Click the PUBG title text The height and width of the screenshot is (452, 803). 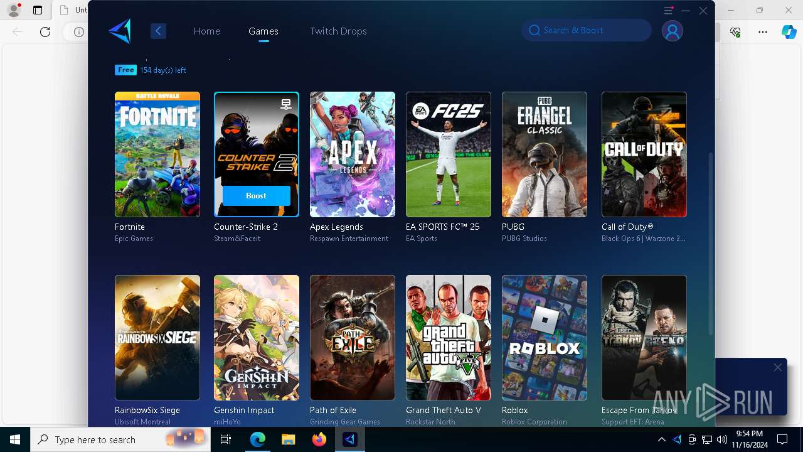(513, 227)
